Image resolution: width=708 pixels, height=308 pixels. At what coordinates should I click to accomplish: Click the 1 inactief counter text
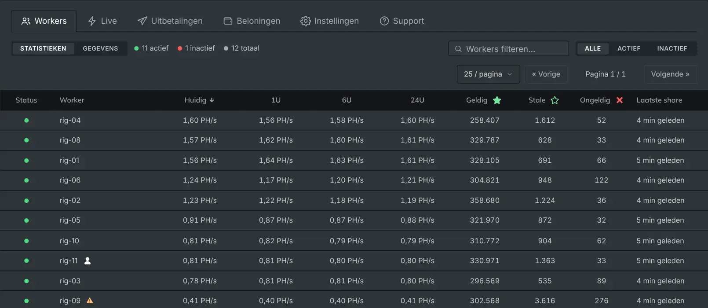(200, 48)
